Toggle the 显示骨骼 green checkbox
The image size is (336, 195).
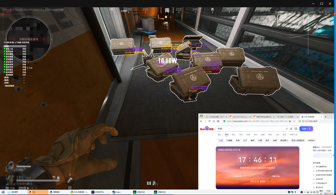tap(5, 54)
